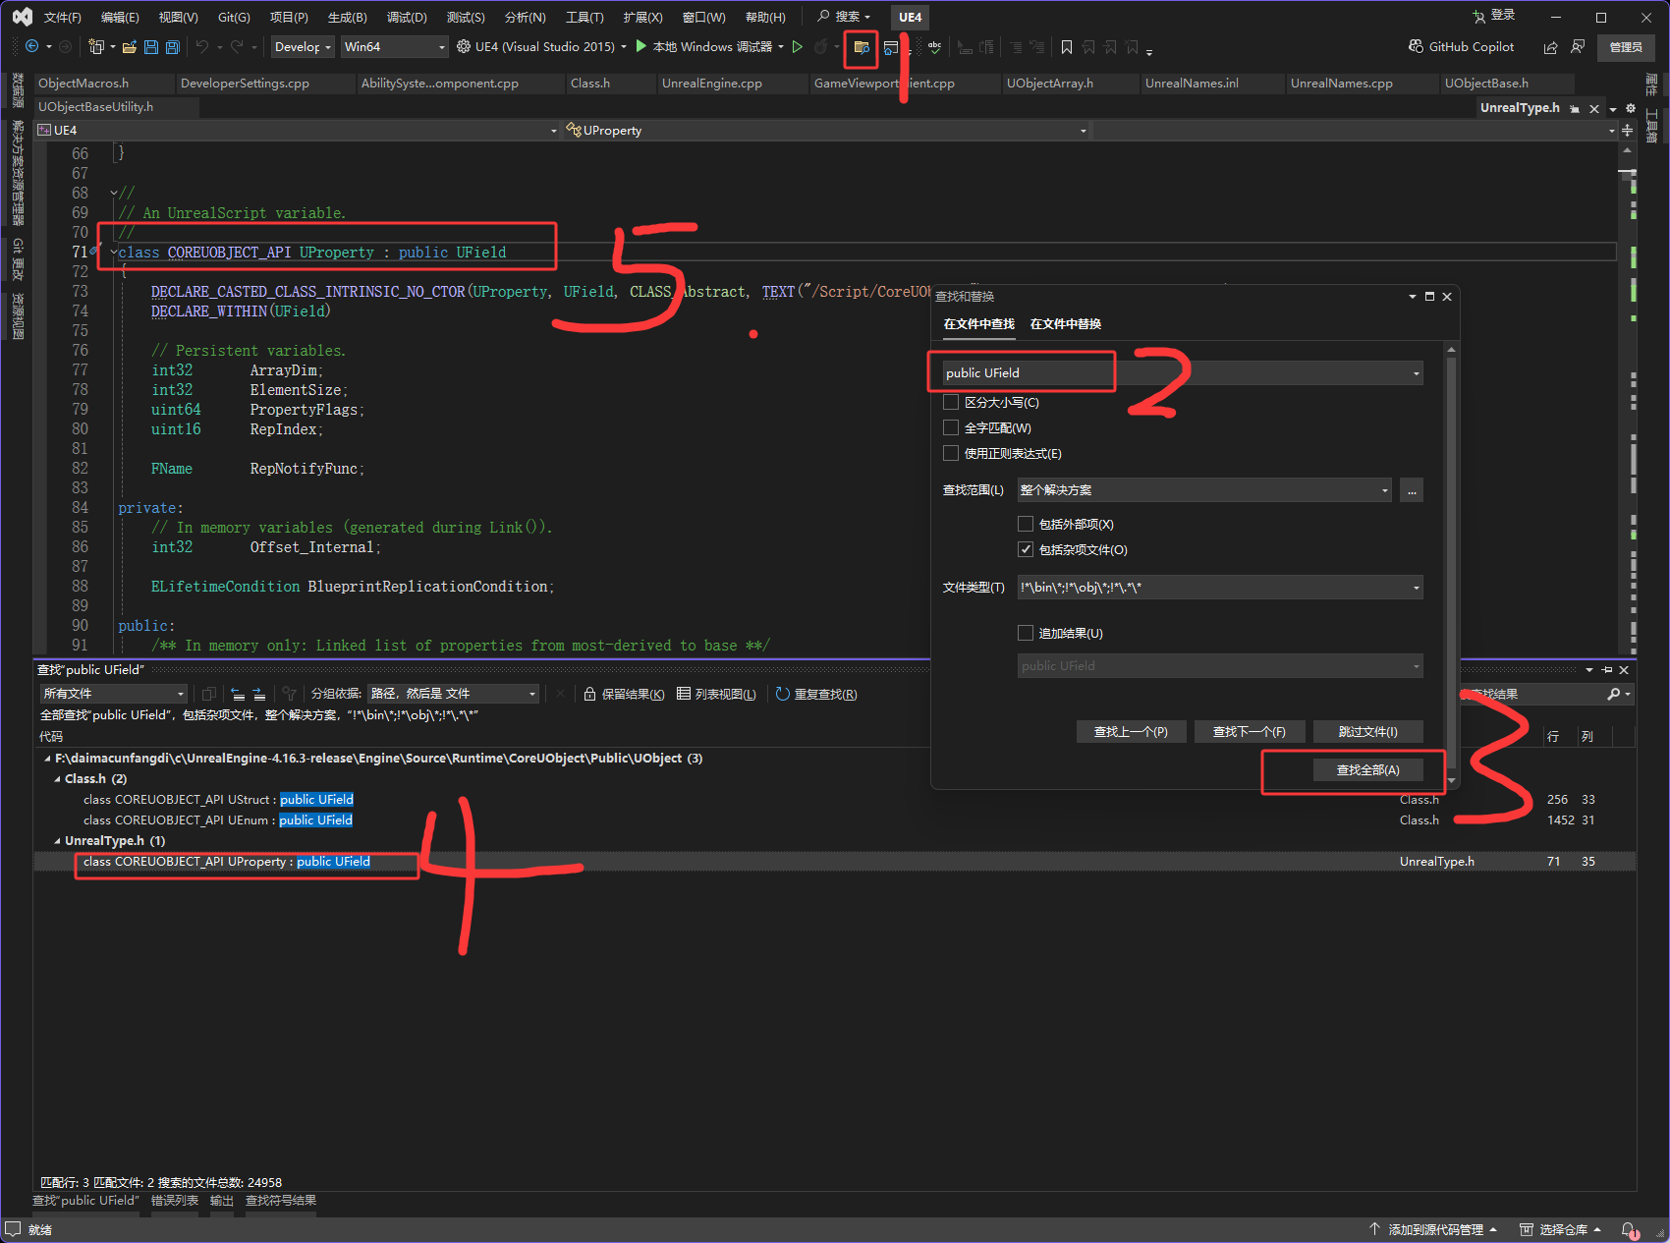The image size is (1670, 1243).
Task: Click the open file folder icon
Action: pyautogui.click(x=129, y=46)
